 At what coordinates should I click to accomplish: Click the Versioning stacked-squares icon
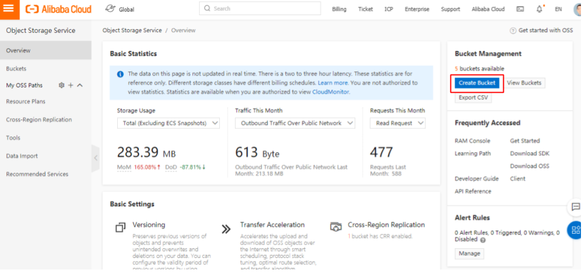click(x=120, y=227)
